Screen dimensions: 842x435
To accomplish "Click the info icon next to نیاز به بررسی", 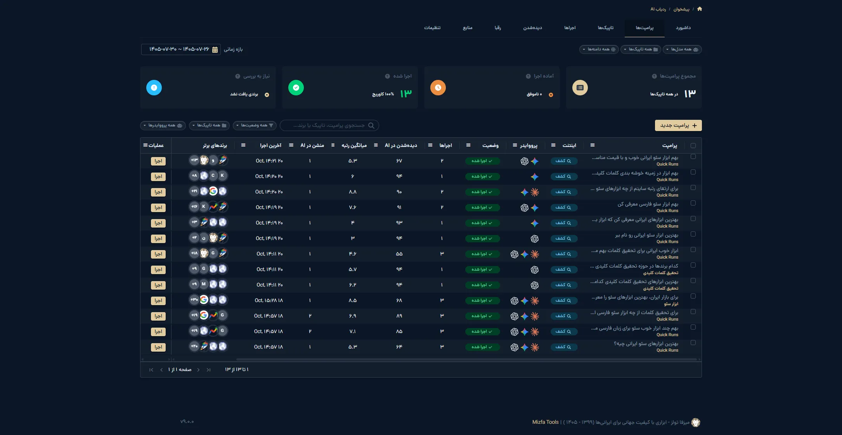I will pos(237,76).
